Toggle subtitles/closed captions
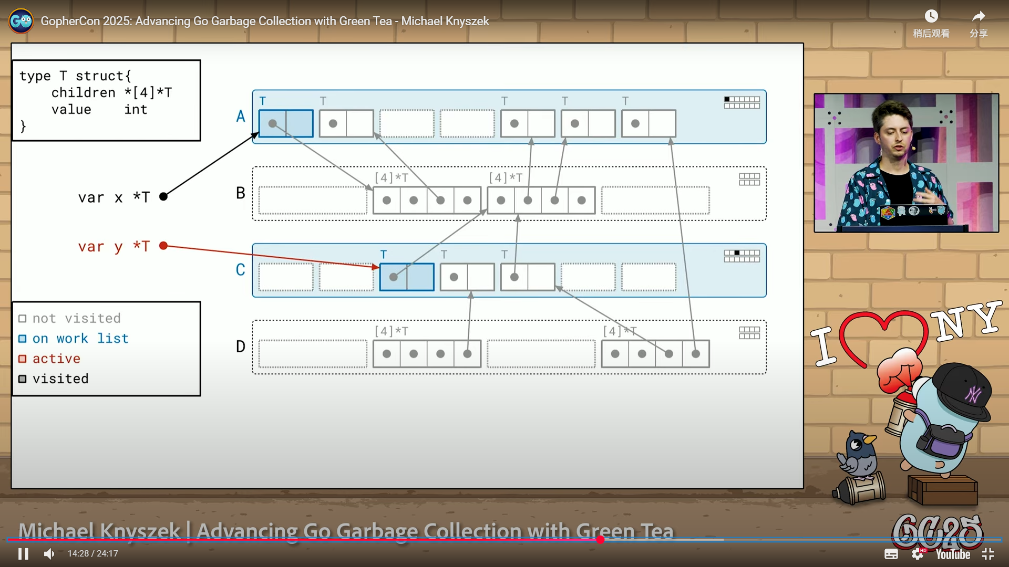 891,554
